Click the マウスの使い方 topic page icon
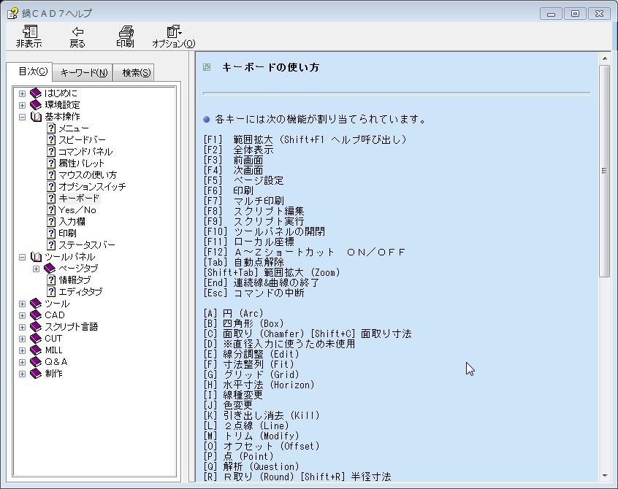The width and height of the screenshot is (618, 489). coord(51,175)
